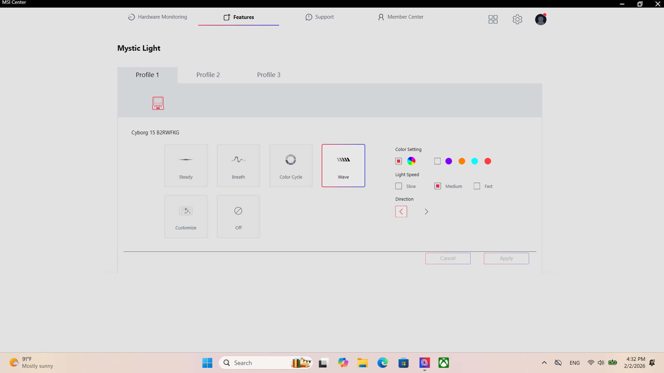Turn lighting Off with the Off tile

point(238,216)
